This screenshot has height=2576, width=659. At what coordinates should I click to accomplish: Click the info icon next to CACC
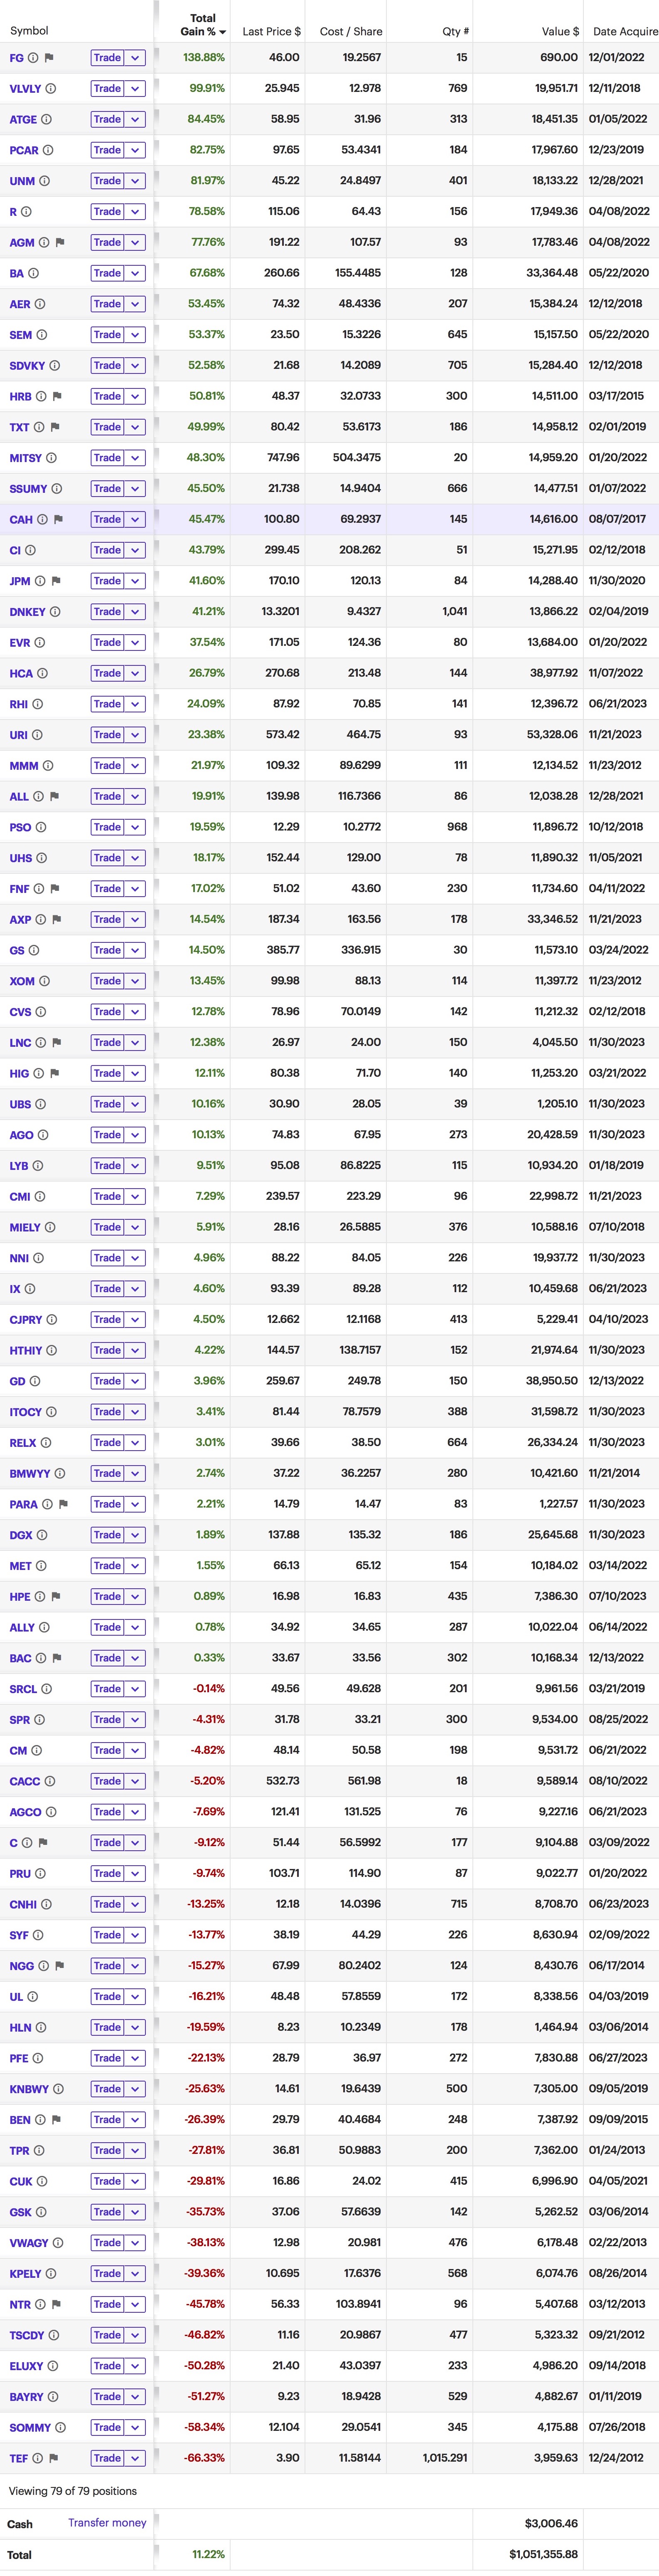click(50, 1781)
